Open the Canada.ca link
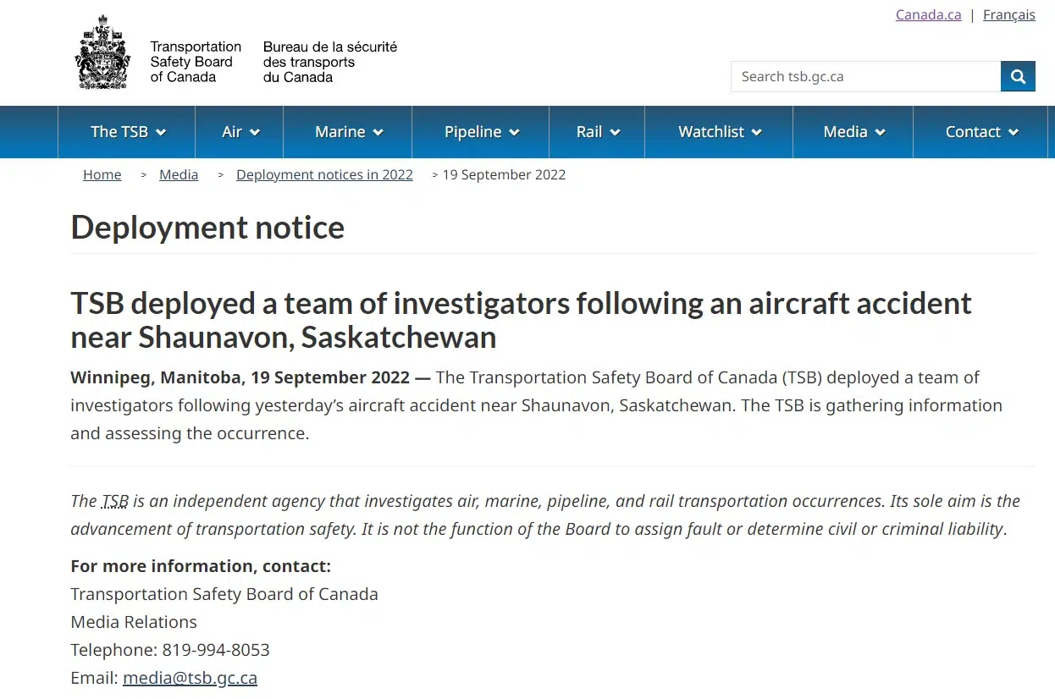1055x699 pixels. (x=928, y=14)
